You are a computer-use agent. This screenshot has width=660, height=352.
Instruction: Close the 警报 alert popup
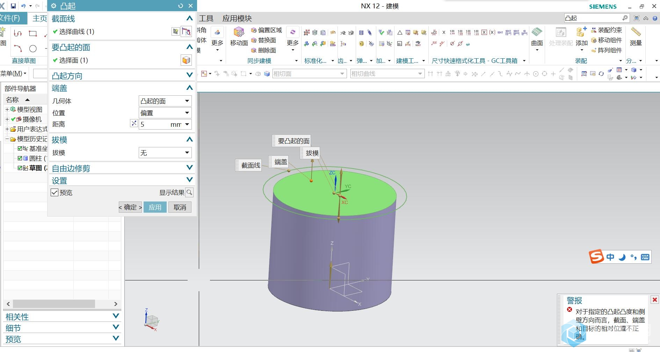654,300
